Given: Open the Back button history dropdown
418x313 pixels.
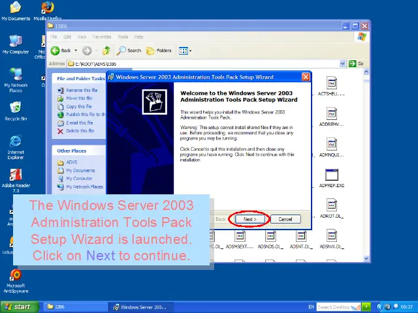Looking at the screenshot, I should (x=76, y=50).
